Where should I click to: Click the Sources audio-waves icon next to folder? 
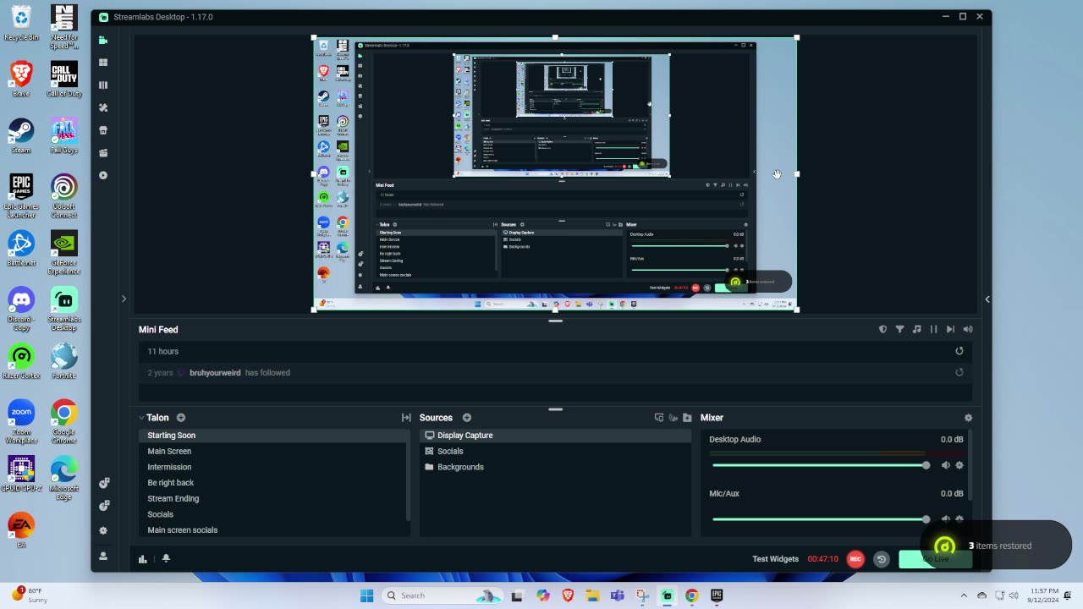[x=673, y=418]
